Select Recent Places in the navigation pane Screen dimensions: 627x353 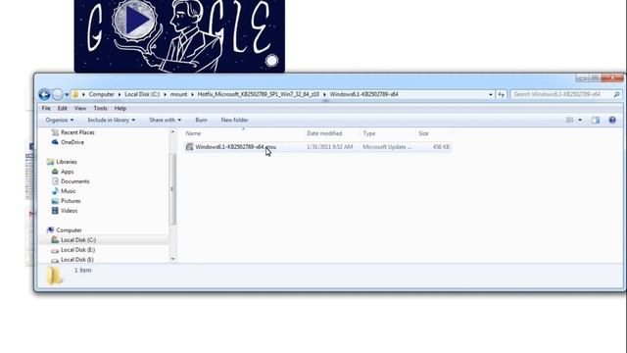pyautogui.click(x=77, y=132)
